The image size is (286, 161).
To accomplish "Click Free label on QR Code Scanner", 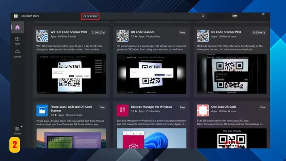I will coord(182,33).
